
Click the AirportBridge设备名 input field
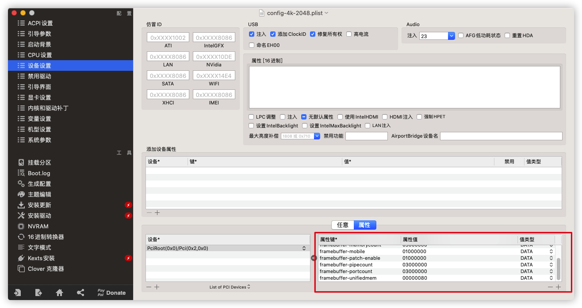click(x=501, y=136)
